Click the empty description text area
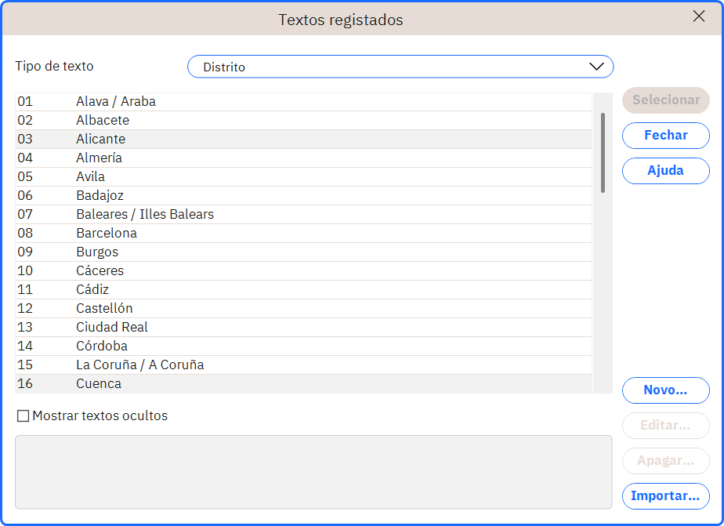The width and height of the screenshot is (724, 526). (313, 472)
